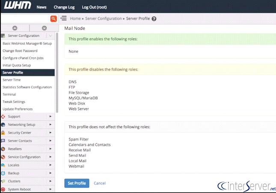
Task: Open the Terminal sidebar item
Action: click(x=9, y=94)
